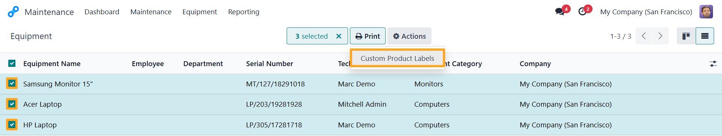722x136 pixels.
Task: Uncheck the HP Laptop row checkbox
Action: point(12,124)
